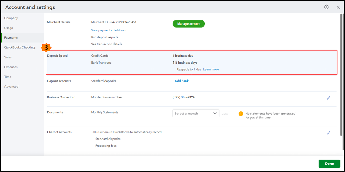Open the View payments dashboard link

[109, 30]
